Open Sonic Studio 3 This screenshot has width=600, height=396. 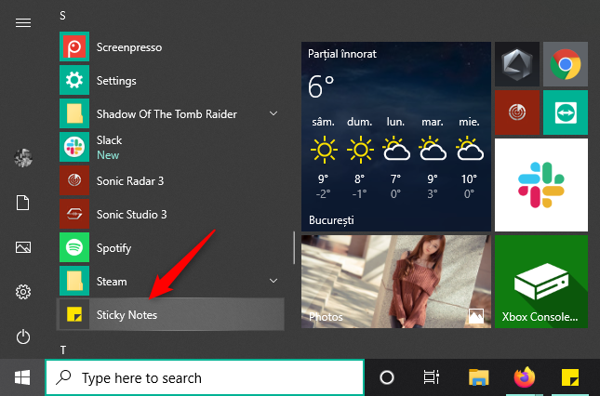click(x=131, y=214)
